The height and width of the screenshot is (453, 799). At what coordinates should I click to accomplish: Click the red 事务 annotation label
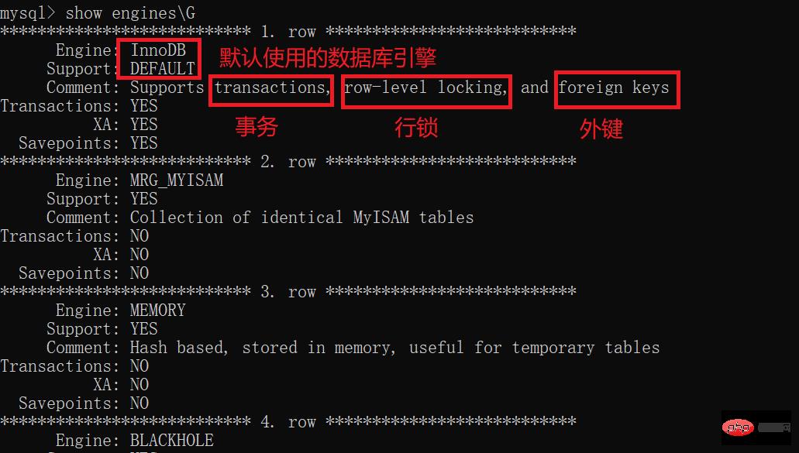click(257, 127)
